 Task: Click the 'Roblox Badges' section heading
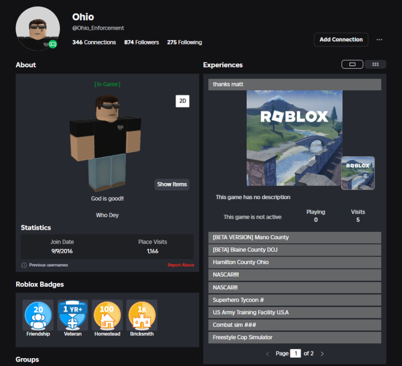point(40,285)
